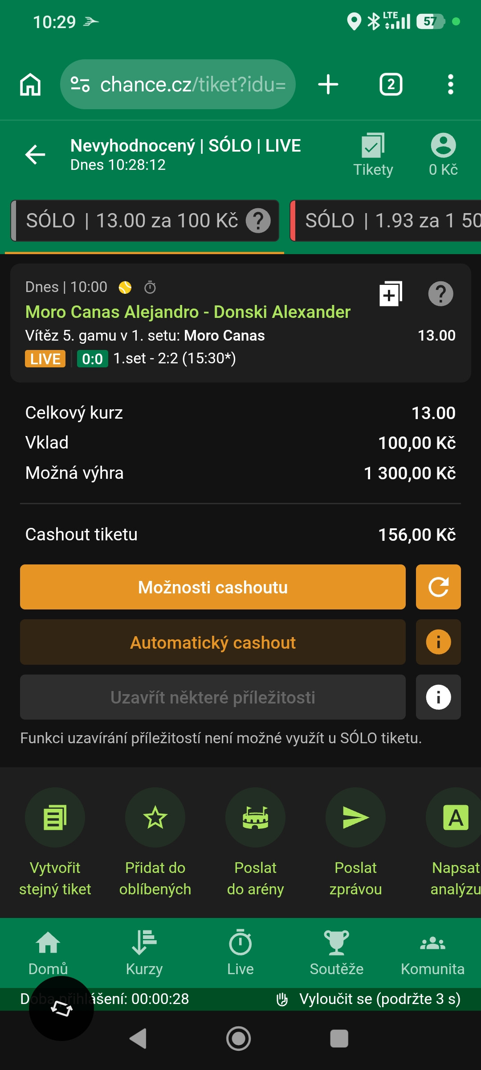Tap the Vytvořit stejný tiket icon
This screenshot has height=1070, width=481.
pos(55,817)
